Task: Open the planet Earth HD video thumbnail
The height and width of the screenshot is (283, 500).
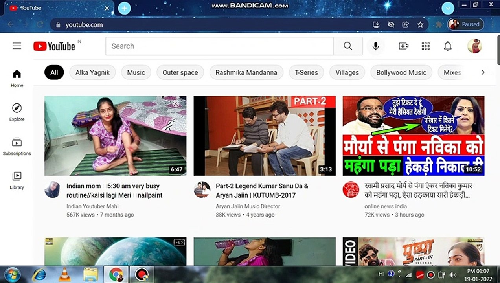Action: (x=115, y=251)
